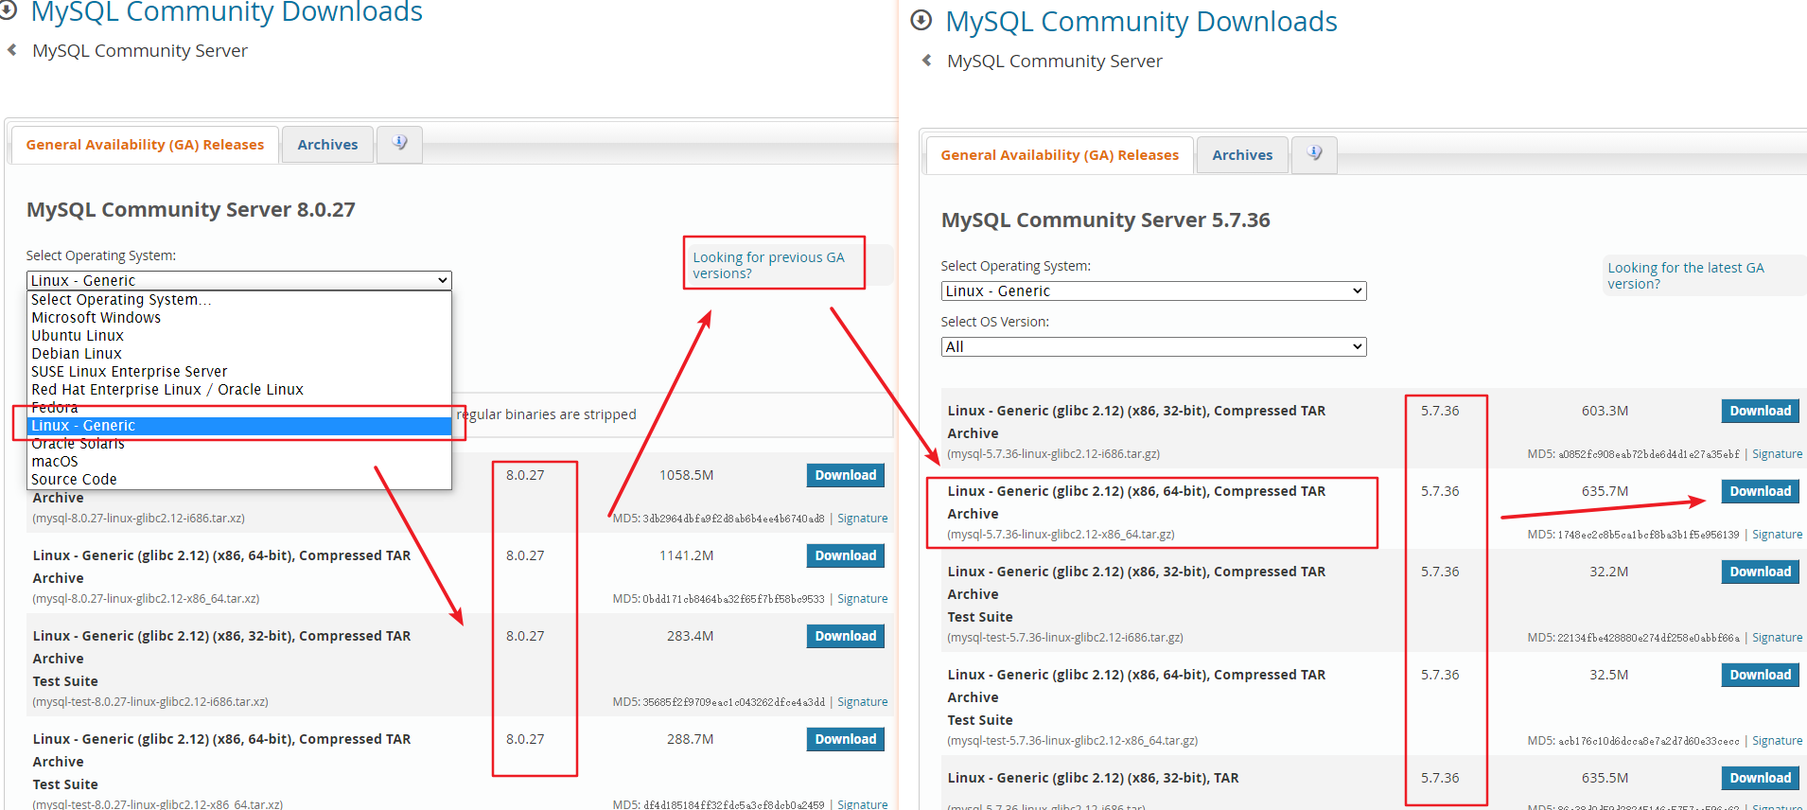Open the operating system dropdown on the 5.7.36 page
The image size is (1807, 810).
tap(1154, 291)
